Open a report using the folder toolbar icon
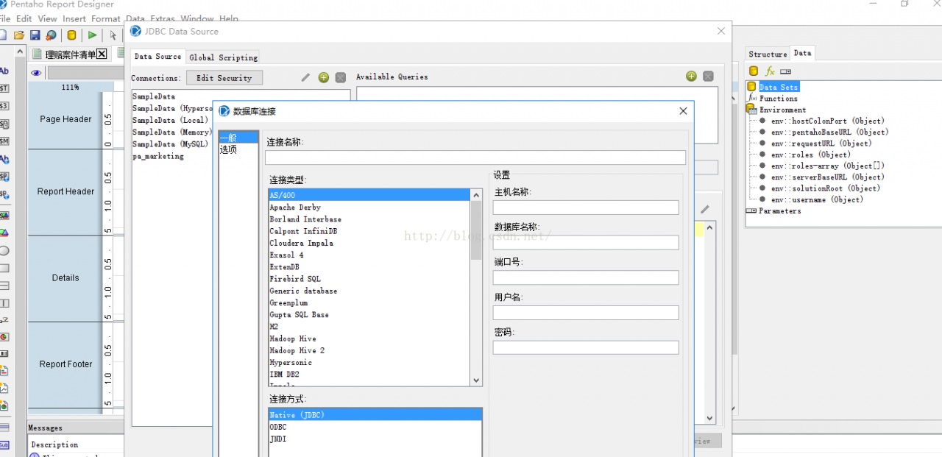Image resolution: width=942 pixels, height=457 pixels. coord(19,35)
